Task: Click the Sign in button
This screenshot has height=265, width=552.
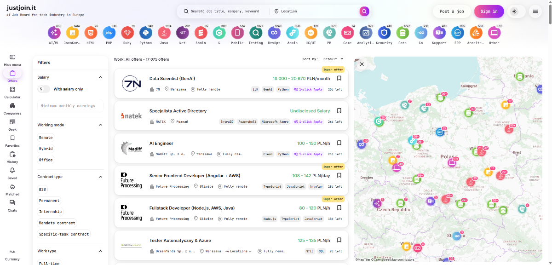Action: click(x=489, y=12)
